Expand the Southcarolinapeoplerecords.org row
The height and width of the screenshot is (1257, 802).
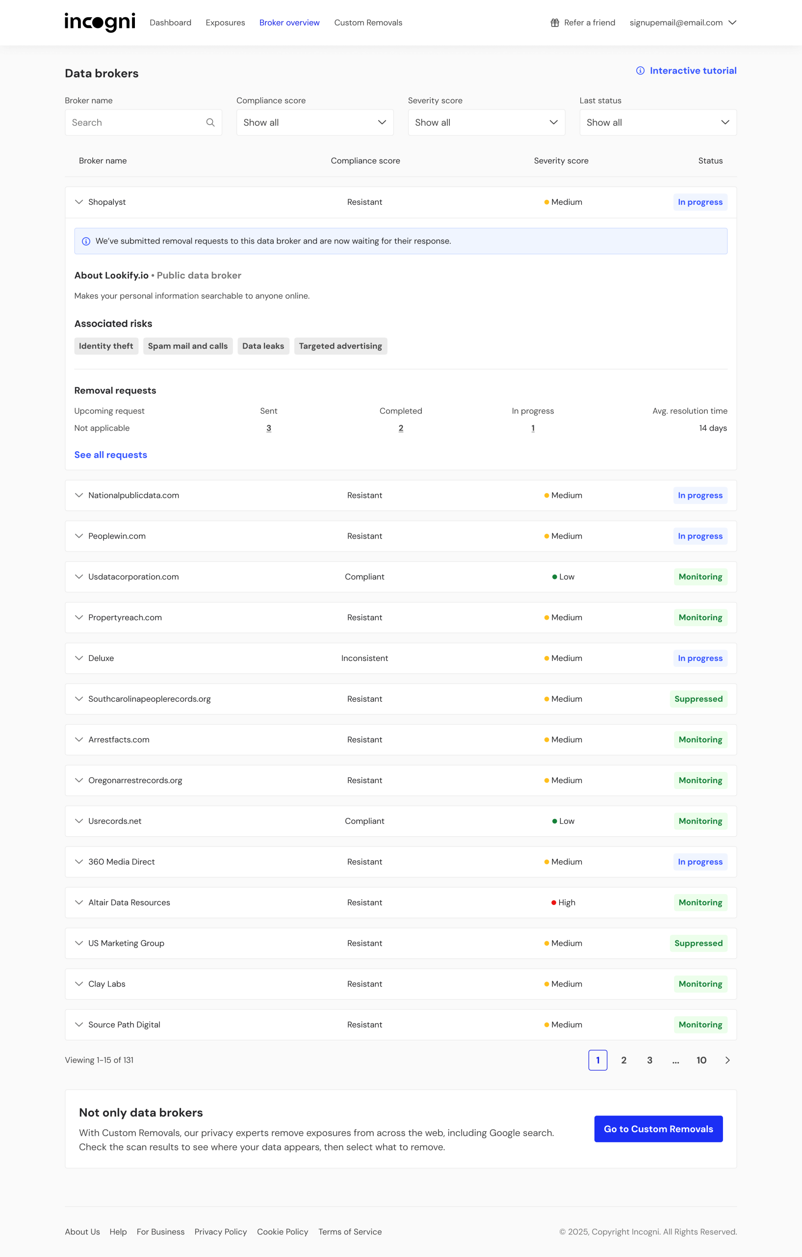click(x=79, y=699)
